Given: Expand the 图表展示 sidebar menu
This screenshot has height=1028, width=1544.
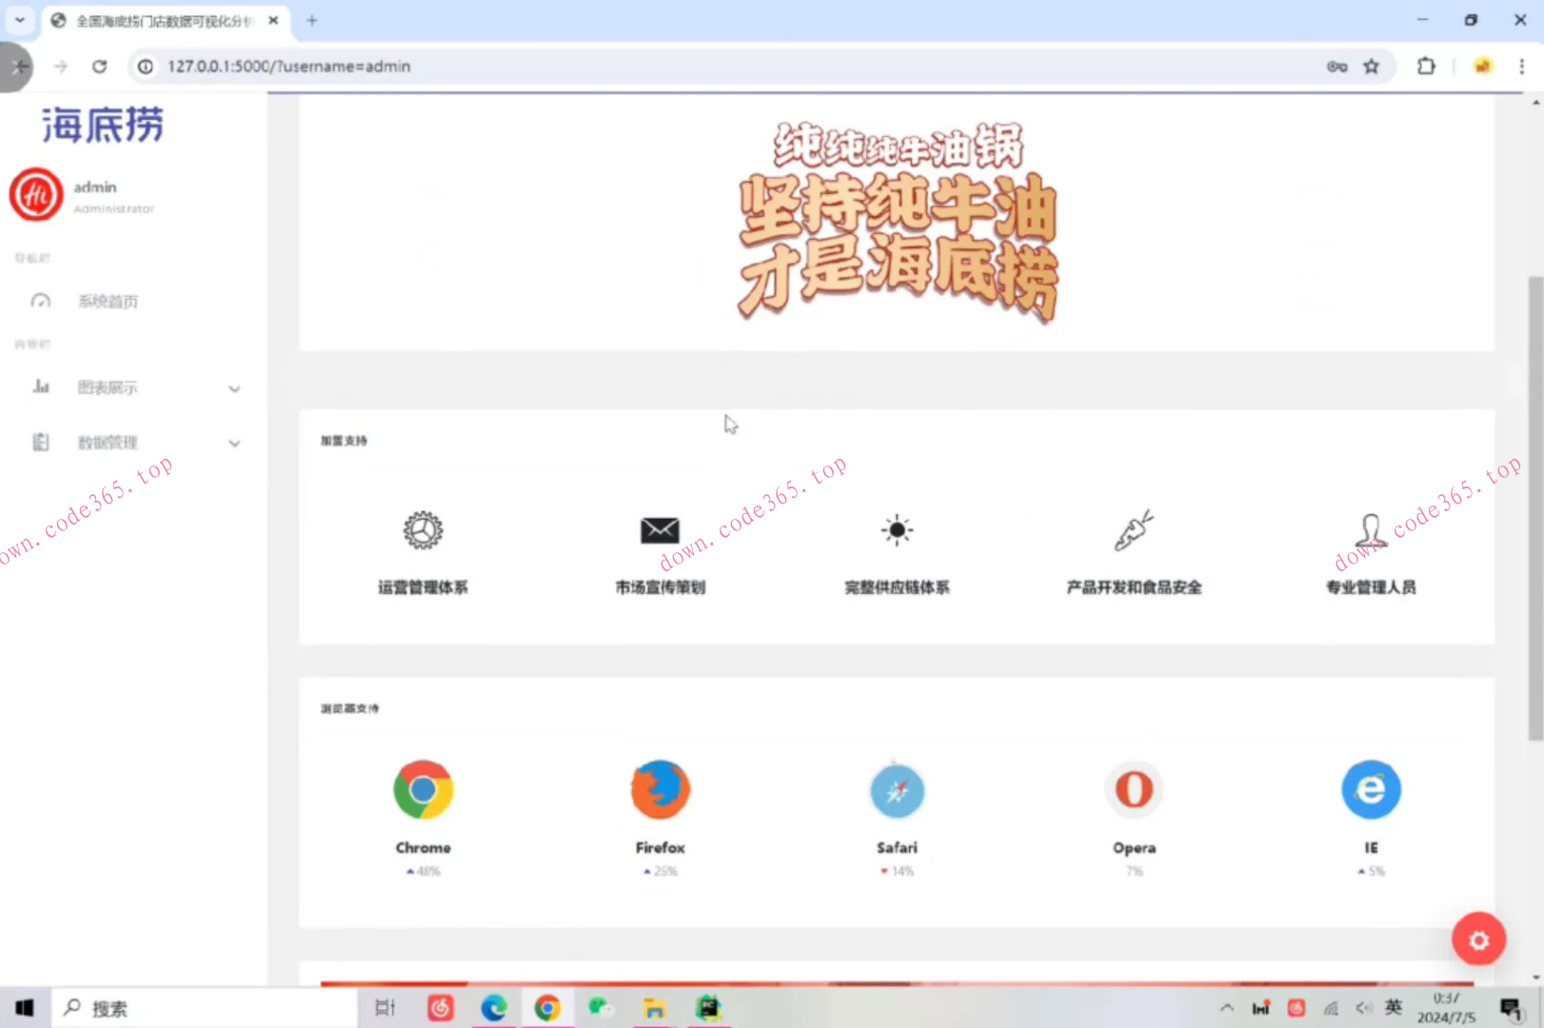Looking at the screenshot, I should point(234,388).
